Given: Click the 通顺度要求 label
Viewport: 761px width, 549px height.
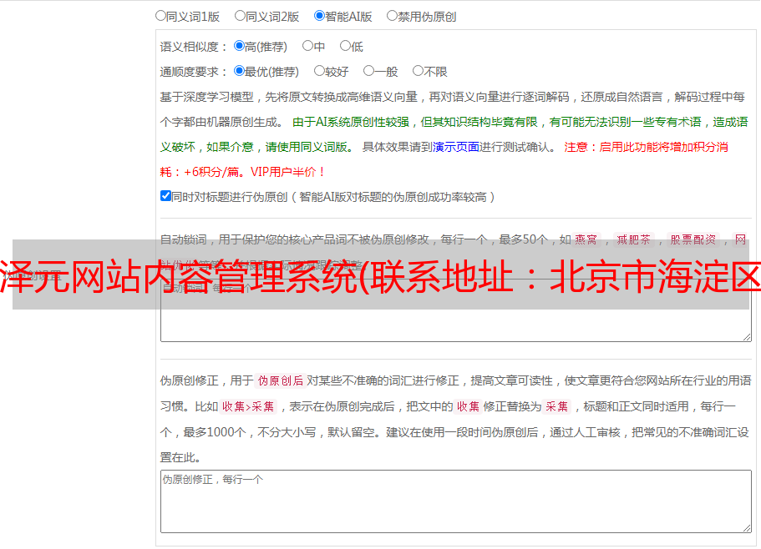Looking at the screenshot, I should [x=194, y=73].
